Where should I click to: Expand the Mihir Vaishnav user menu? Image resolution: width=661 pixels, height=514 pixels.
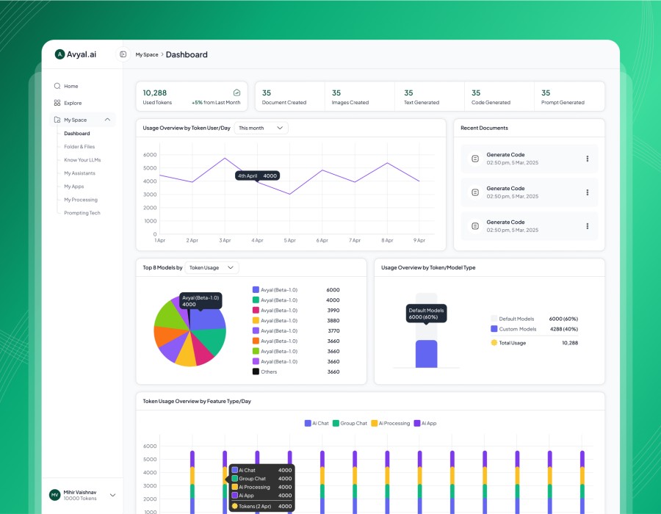(112, 495)
